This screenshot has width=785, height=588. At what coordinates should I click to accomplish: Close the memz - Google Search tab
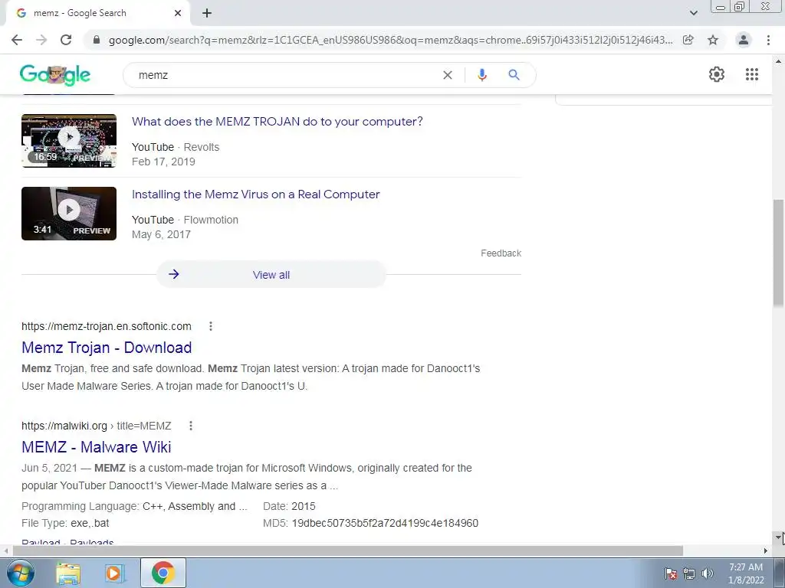(178, 14)
